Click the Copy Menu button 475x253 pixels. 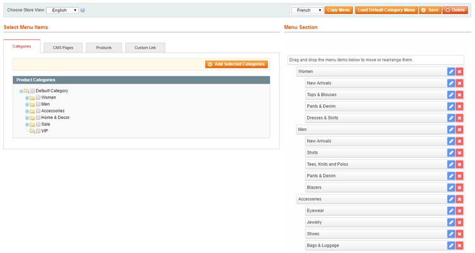click(x=339, y=10)
